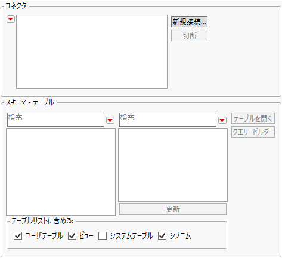Uncheck the ユーザテーブル checkbox

(18, 236)
